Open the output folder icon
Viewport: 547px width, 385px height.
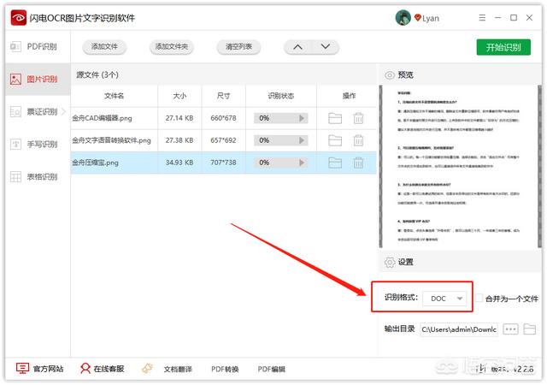pyautogui.click(x=530, y=329)
